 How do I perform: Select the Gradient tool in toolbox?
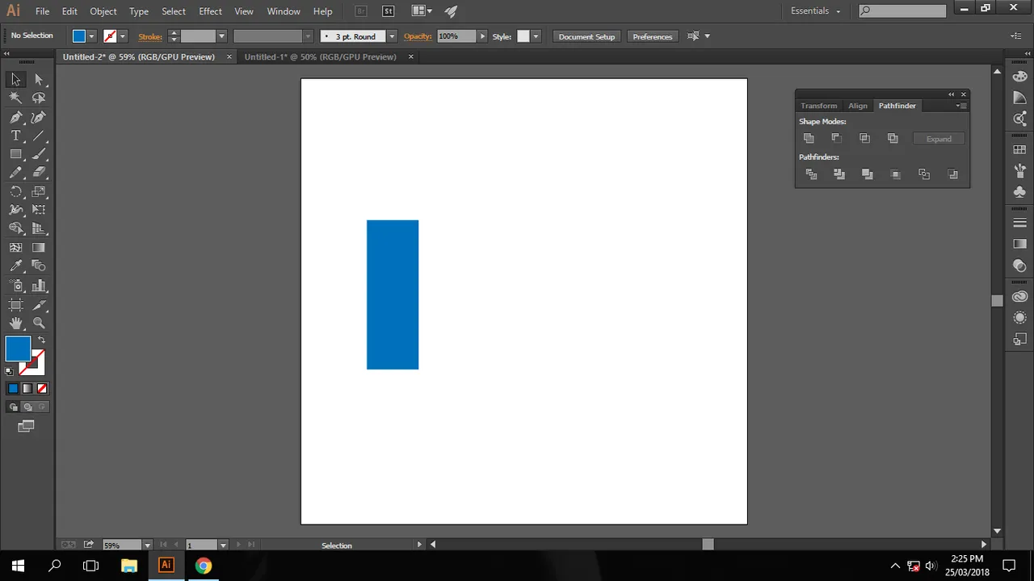[x=39, y=248]
